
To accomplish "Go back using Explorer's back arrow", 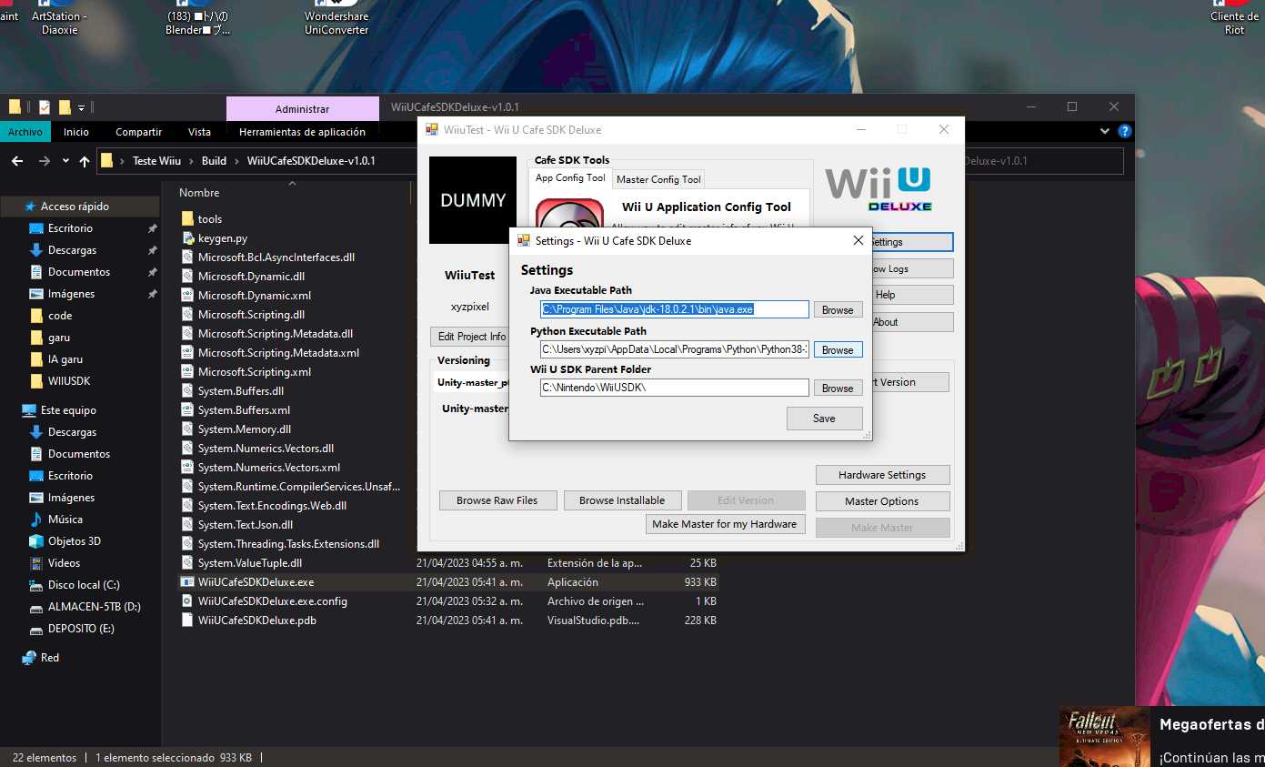I will (17, 161).
